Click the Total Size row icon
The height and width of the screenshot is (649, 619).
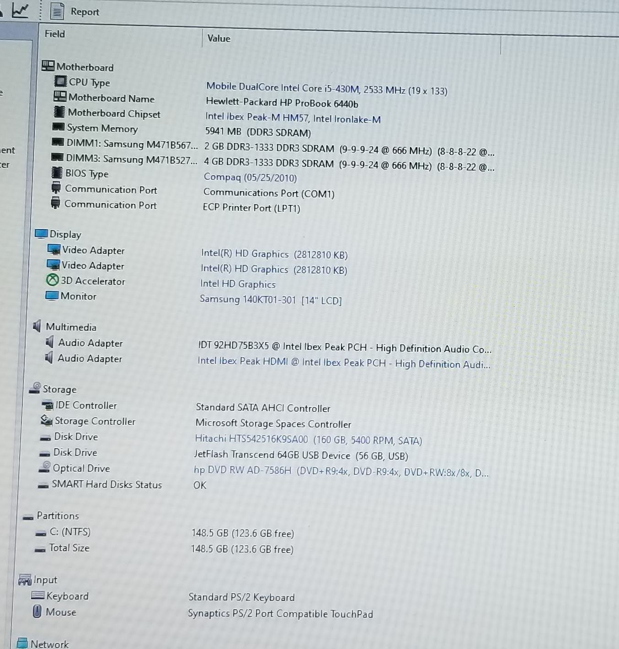tap(40, 549)
